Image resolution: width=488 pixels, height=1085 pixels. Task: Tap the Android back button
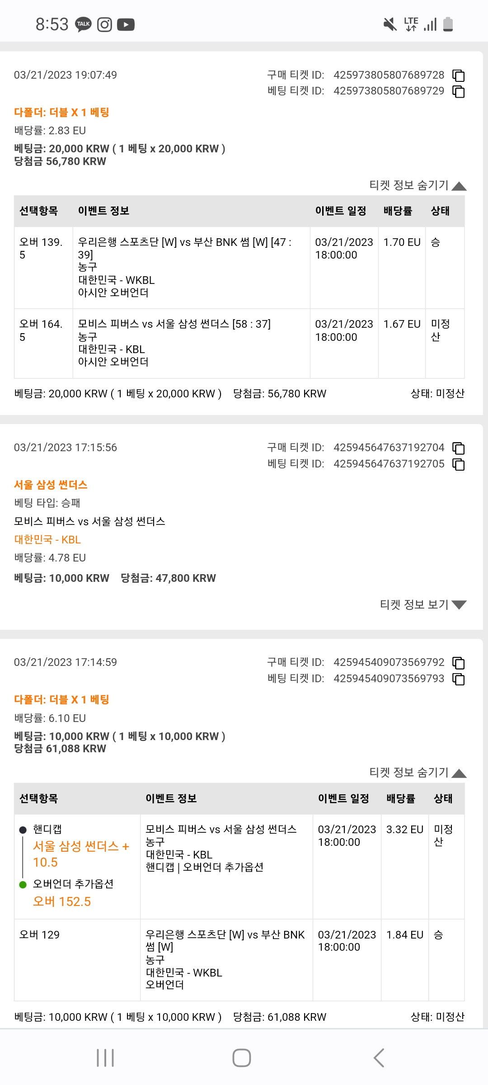click(x=379, y=1058)
